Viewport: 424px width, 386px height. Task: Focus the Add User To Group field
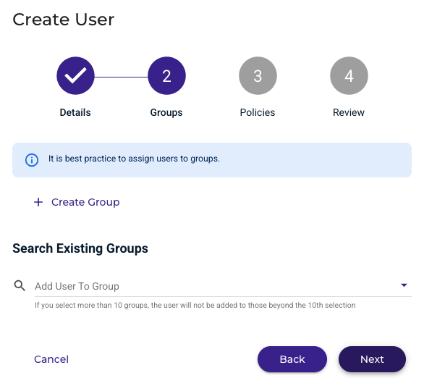tap(223, 286)
